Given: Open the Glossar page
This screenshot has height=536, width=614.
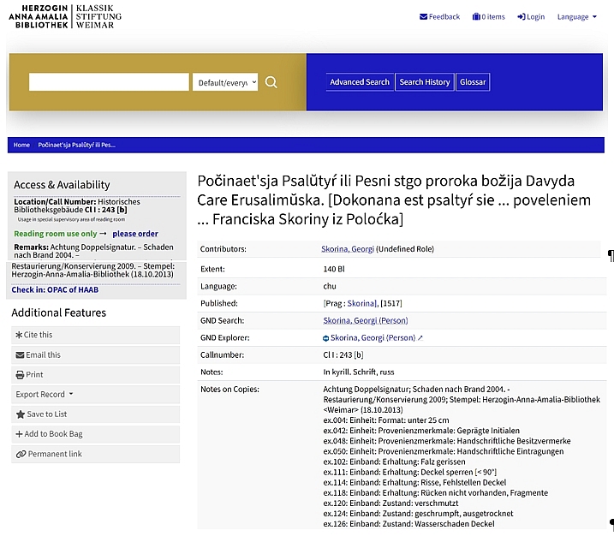Looking at the screenshot, I should [473, 82].
